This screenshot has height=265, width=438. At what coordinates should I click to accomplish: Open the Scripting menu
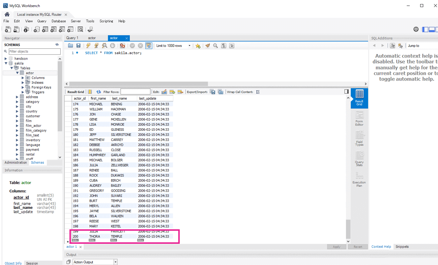(106, 21)
